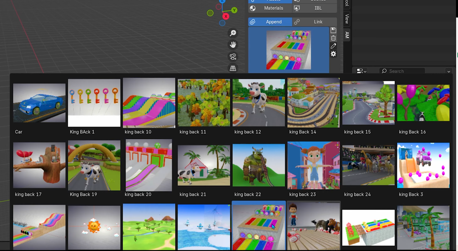This screenshot has width=458, height=251.
Task: Choose the green hills landscape thumbnail
Action: [x=149, y=227]
